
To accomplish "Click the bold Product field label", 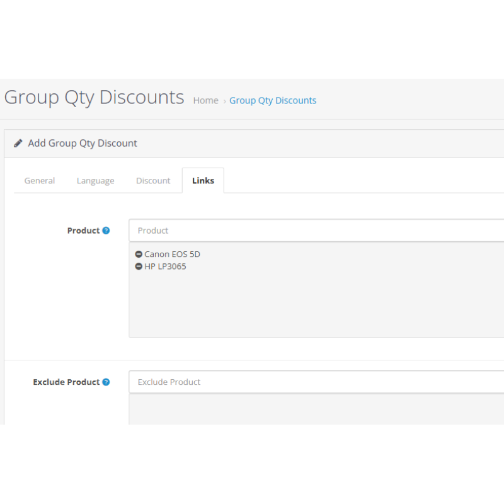I will tap(83, 231).
